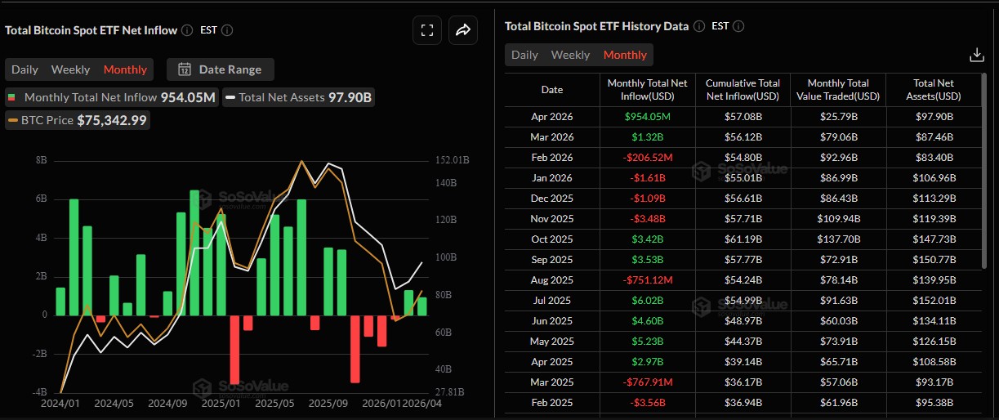Click the orange BTC Price color swatch
The width and height of the screenshot is (999, 420).
[13, 121]
